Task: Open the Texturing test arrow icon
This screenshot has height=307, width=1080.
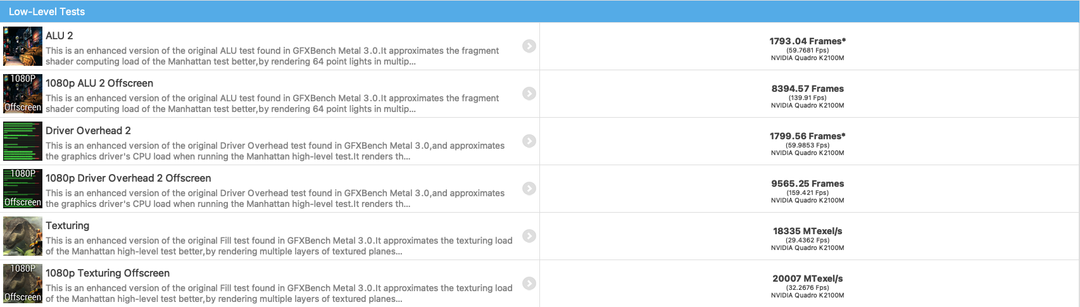Action: [529, 236]
